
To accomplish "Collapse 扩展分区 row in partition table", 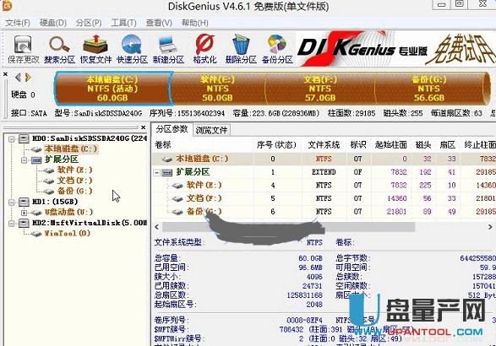I will coord(156,172).
